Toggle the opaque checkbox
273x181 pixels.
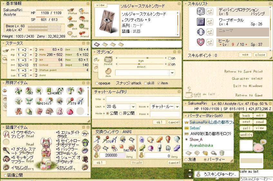click(97, 83)
